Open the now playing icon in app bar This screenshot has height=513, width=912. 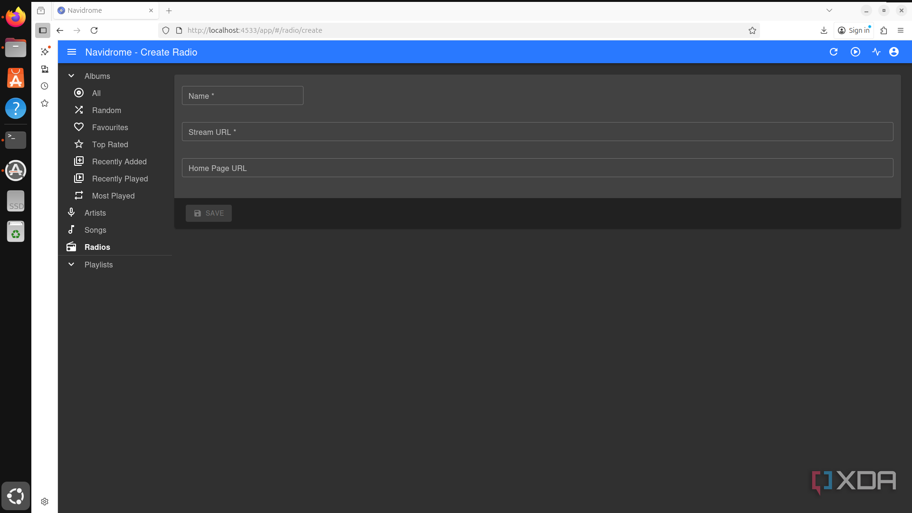[x=855, y=52]
